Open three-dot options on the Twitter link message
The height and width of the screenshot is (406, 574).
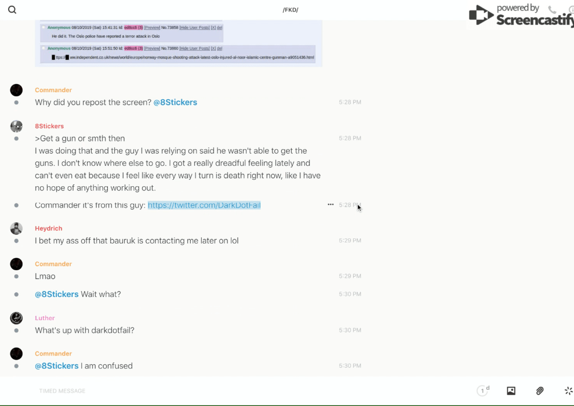click(x=330, y=205)
